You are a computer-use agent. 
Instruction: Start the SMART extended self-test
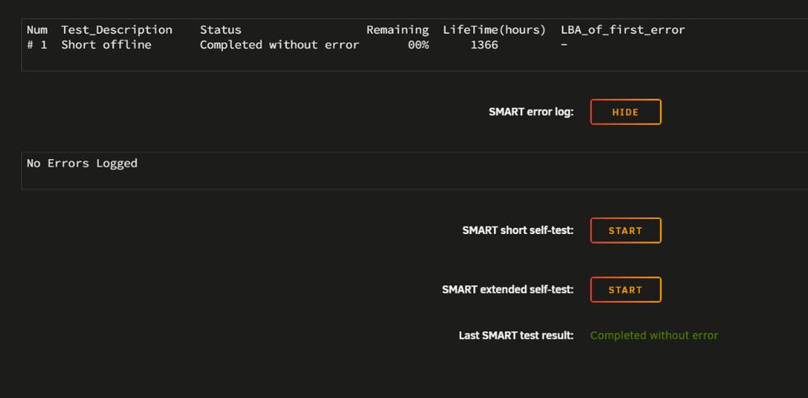[x=625, y=289]
